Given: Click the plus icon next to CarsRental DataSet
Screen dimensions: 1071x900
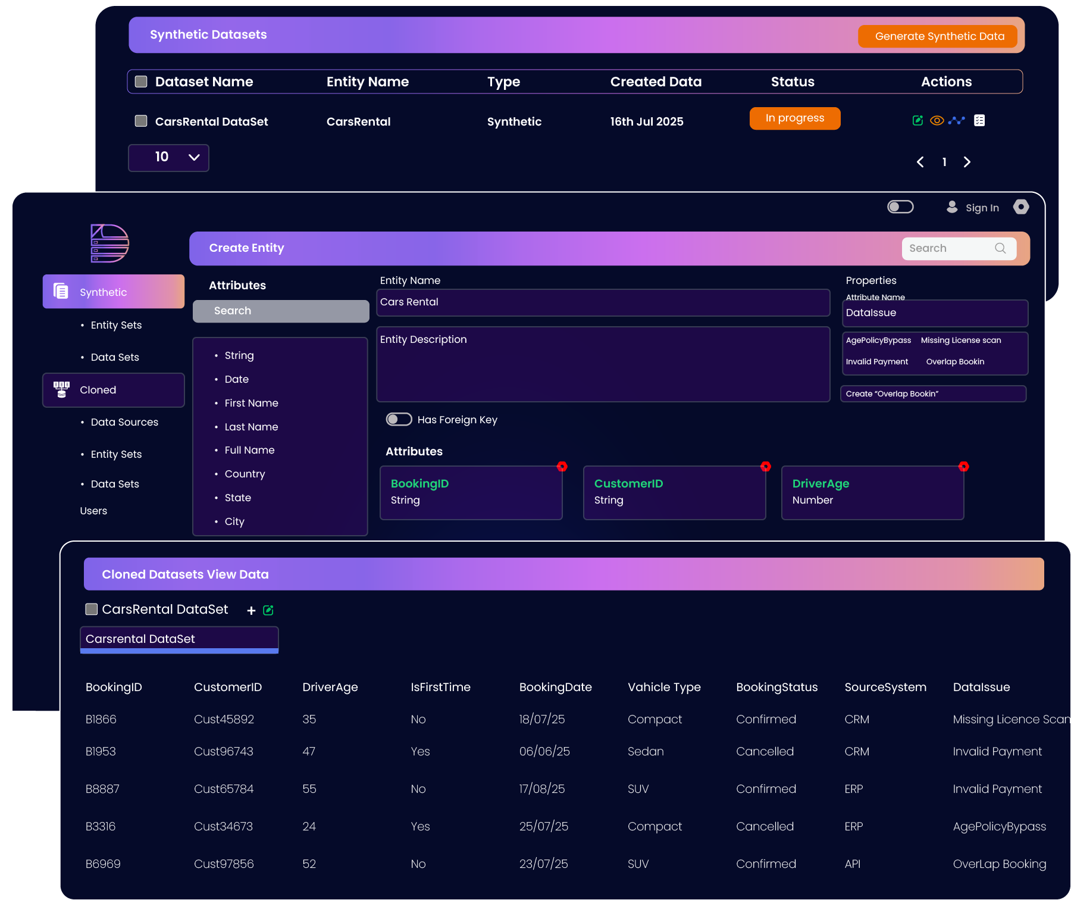Looking at the screenshot, I should 251,611.
